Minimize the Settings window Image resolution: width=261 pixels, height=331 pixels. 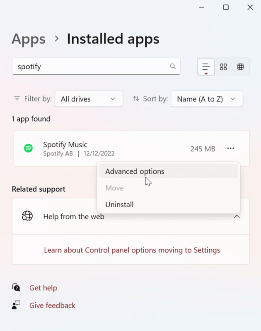201,7
